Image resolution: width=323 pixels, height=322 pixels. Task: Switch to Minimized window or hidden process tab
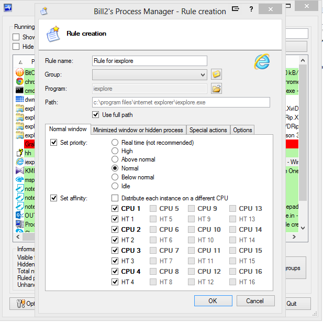tap(138, 130)
